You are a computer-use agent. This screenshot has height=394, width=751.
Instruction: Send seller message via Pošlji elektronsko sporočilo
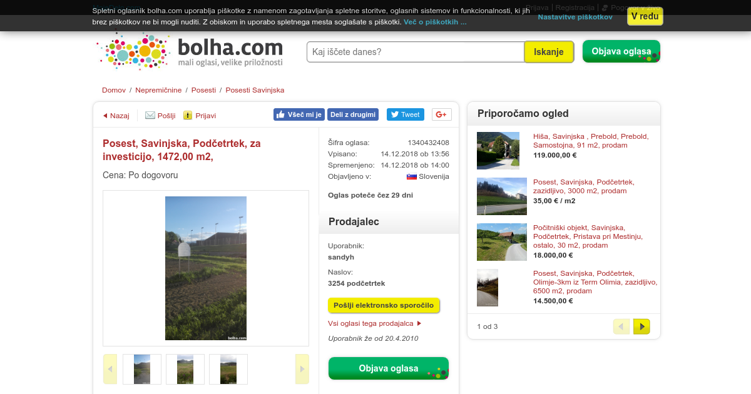click(384, 305)
